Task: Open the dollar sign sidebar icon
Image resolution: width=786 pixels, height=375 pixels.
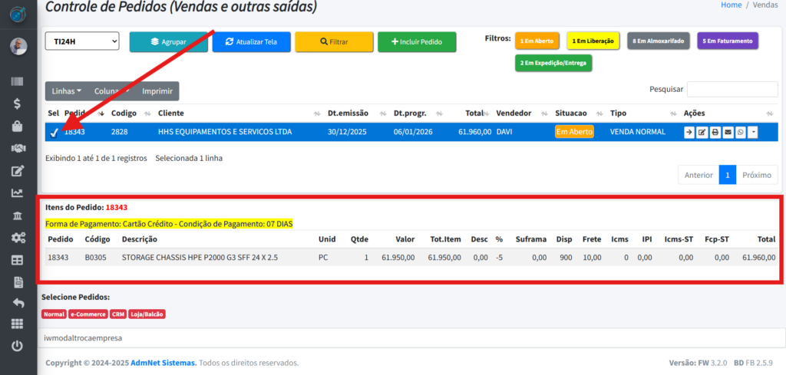Action: tap(17, 103)
